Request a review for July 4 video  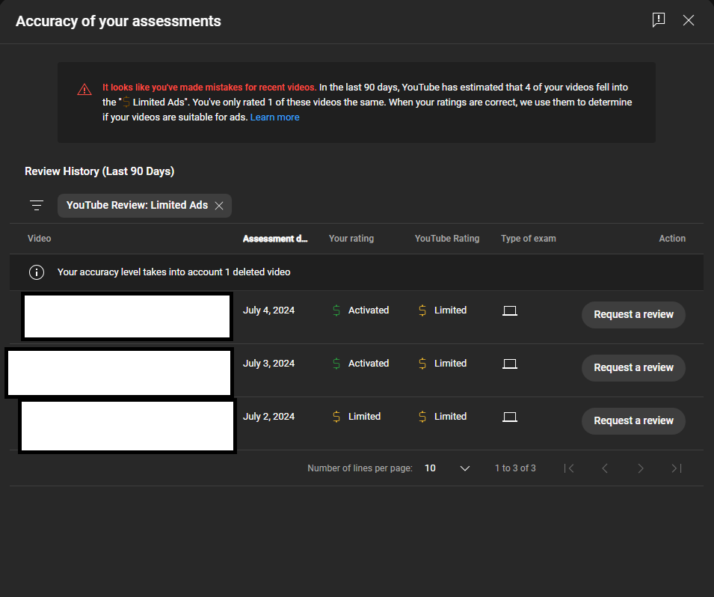tap(633, 314)
